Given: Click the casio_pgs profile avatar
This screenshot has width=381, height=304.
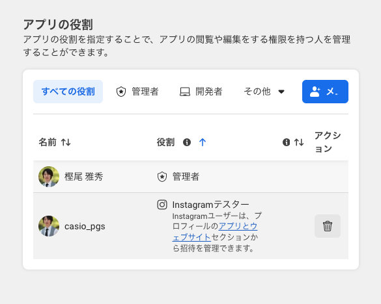Looking at the screenshot, I should click(49, 226).
